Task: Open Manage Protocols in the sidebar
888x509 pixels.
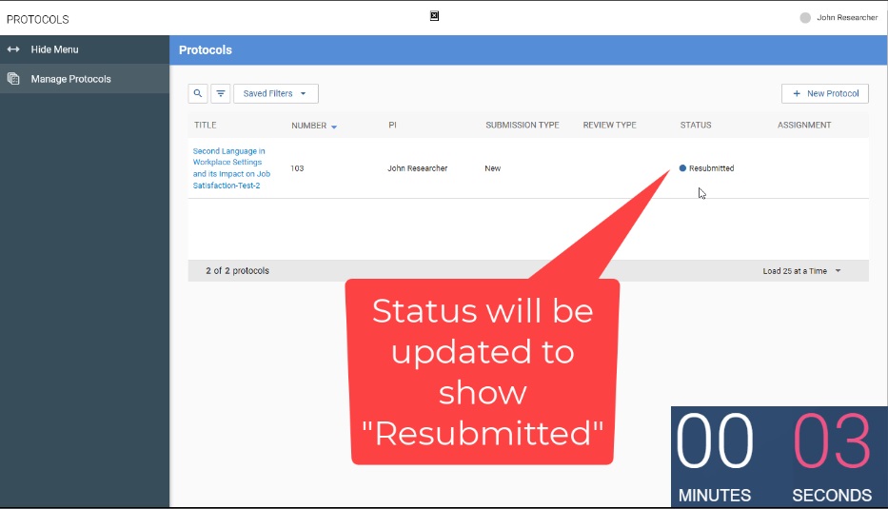Action: click(70, 79)
